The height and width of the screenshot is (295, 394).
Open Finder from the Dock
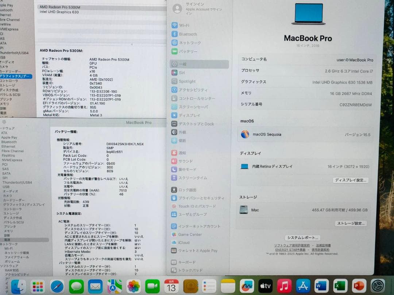click(x=18, y=286)
